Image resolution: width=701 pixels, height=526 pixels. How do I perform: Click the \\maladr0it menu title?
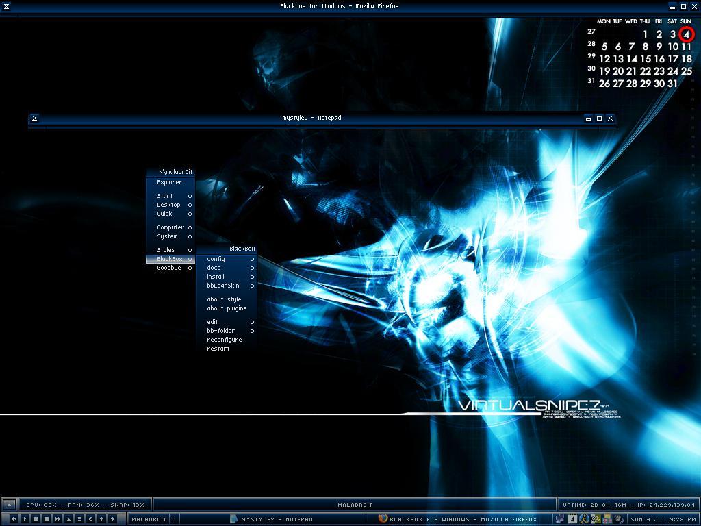click(x=170, y=172)
